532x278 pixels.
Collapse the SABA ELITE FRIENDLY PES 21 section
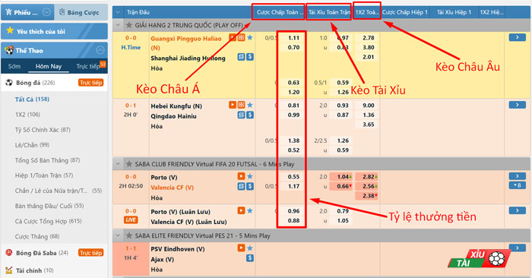[x=118, y=235]
